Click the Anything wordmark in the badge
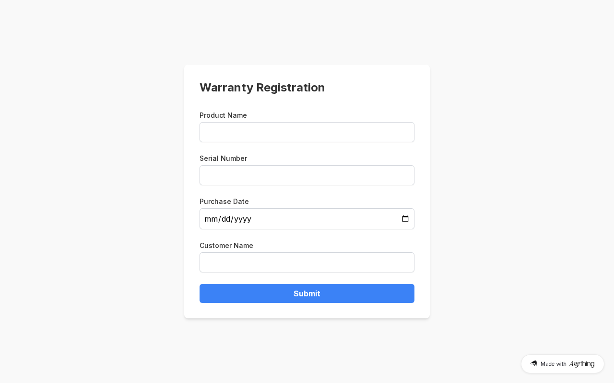The width and height of the screenshot is (614, 383). [x=581, y=364]
